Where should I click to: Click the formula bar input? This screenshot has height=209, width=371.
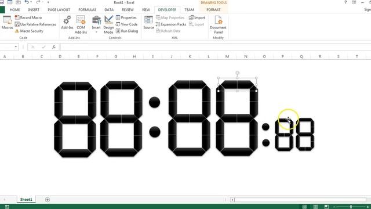click(x=215, y=47)
